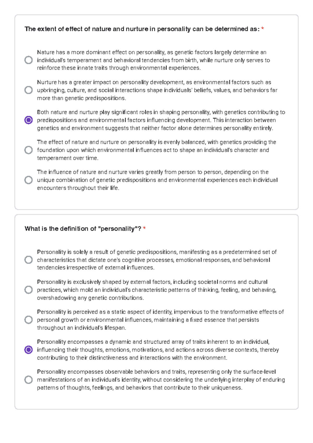This screenshot has width=313, height=443.
Task: Choose 'Personality is exclusively shaped by external factors'
Action: click(28, 289)
